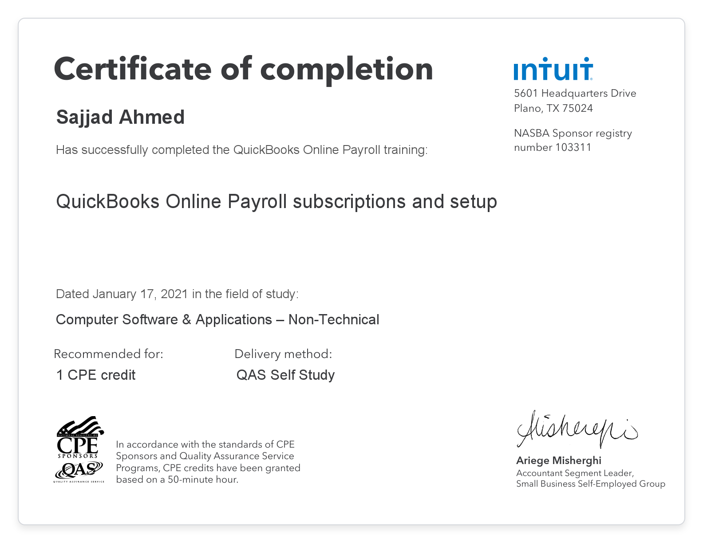Click the 'Recommended for:' label
Viewport: 703px width, 543px height.
coord(109,354)
